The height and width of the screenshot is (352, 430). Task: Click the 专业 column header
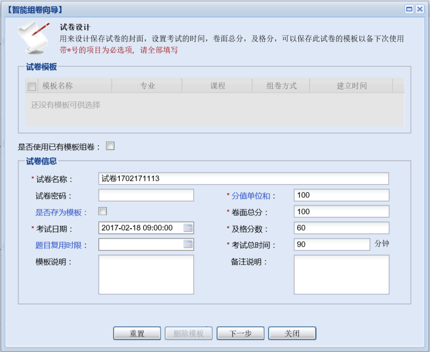pyautogui.click(x=147, y=86)
